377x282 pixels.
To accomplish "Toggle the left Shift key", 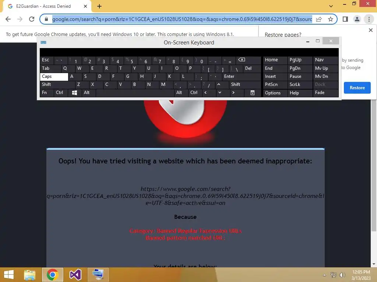I will point(57,84).
